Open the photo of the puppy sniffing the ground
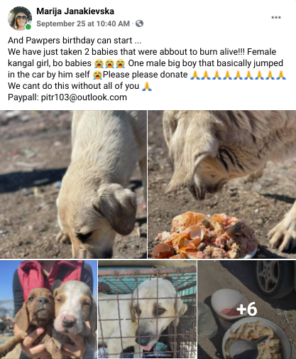296x359 pixels. point(73,184)
